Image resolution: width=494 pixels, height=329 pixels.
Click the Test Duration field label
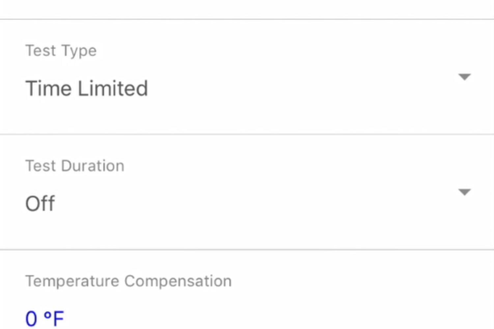[x=75, y=166]
